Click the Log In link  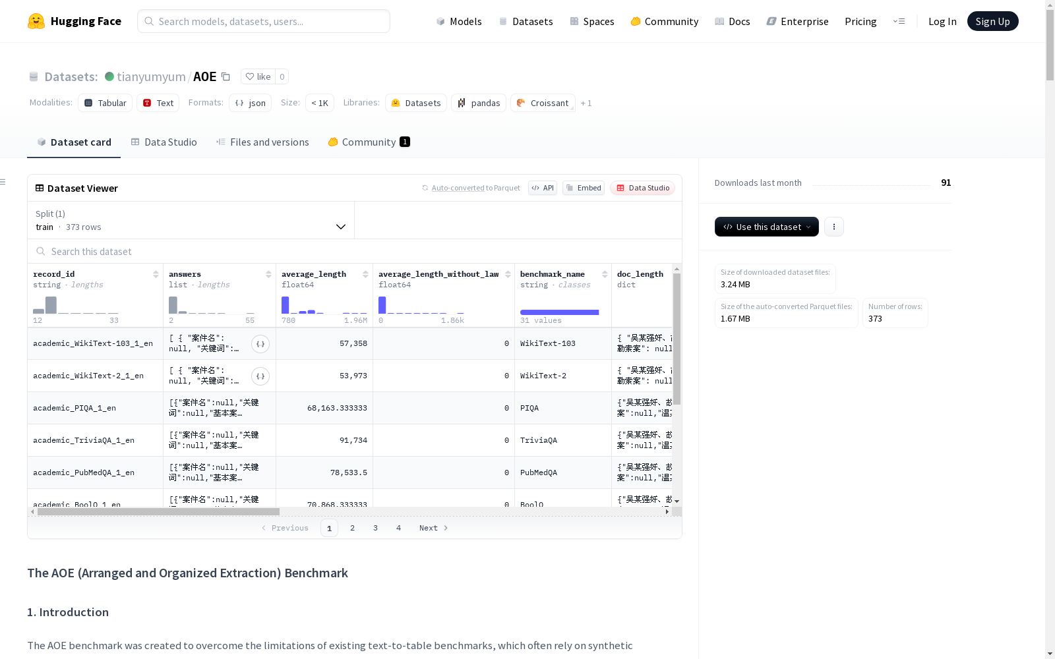pyautogui.click(x=942, y=21)
